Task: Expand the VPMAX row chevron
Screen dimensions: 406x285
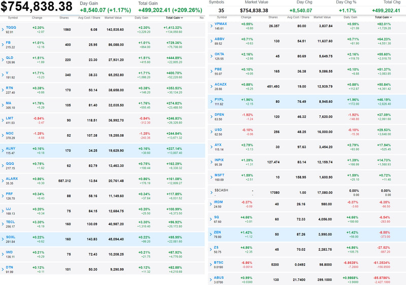Action: (211, 26)
